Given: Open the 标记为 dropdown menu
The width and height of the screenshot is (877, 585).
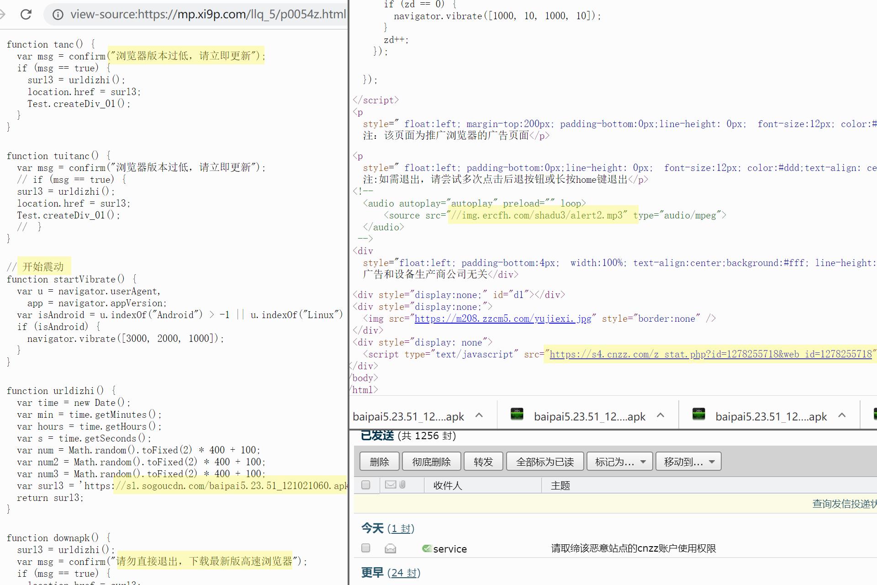Looking at the screenshot, I should click(x=619, y=461).
